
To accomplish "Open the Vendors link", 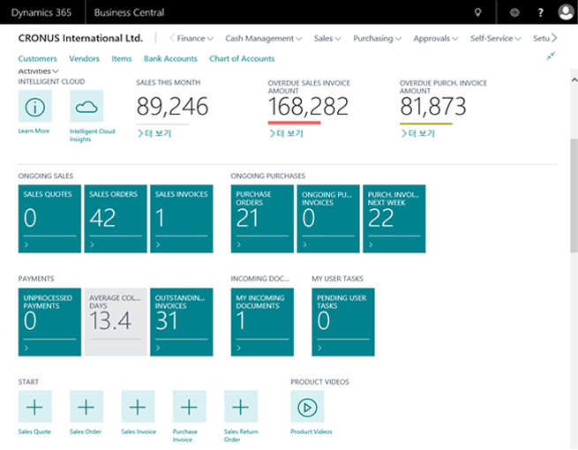I will (x=84, y=58).
